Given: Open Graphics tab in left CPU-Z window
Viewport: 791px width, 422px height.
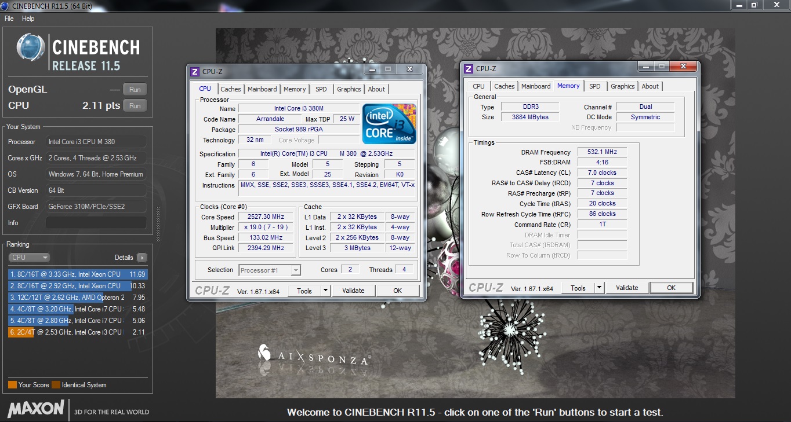Looking at the screenshot, I should (x=349, y=89).
